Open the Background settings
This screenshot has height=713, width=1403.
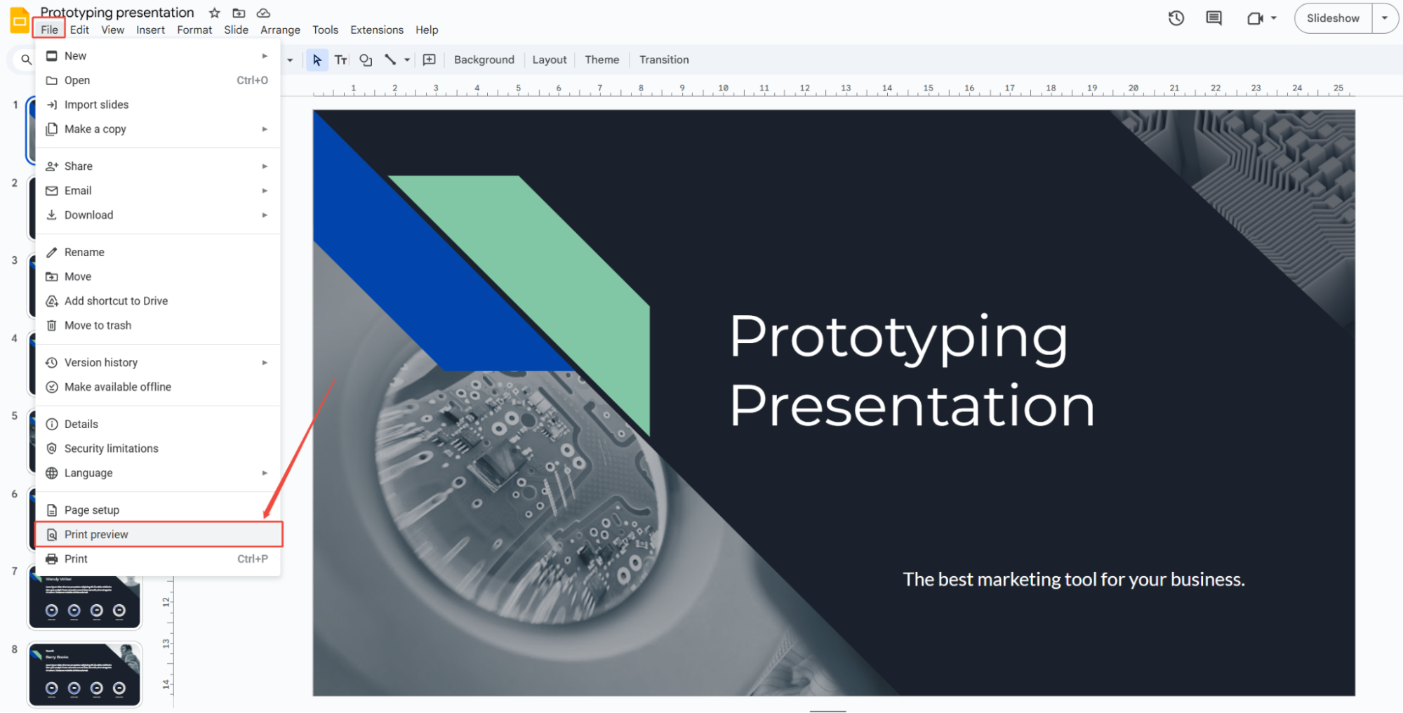[484, 60]
